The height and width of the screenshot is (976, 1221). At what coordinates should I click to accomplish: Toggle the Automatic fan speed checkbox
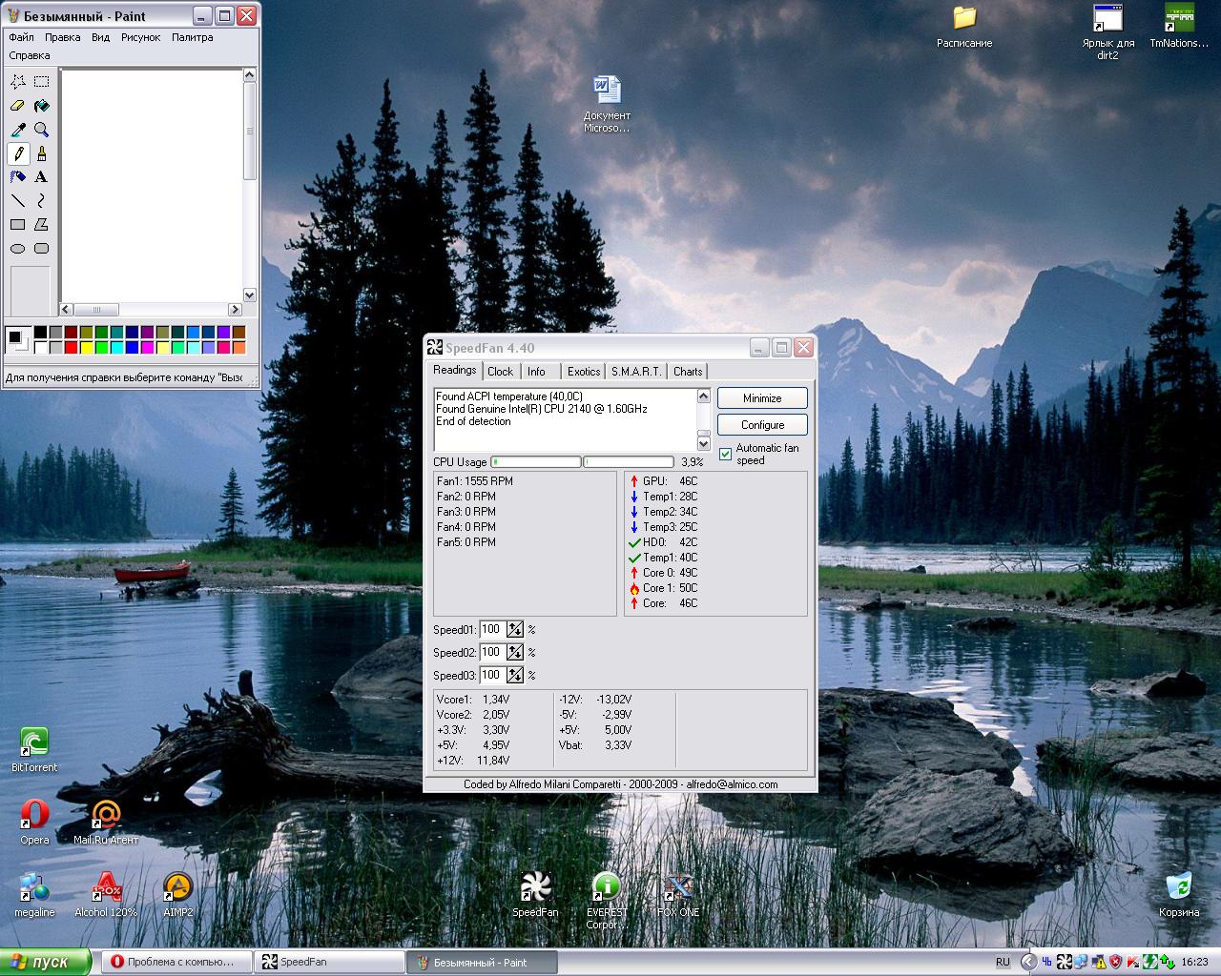pyautogui.click(x=725, y=454)
